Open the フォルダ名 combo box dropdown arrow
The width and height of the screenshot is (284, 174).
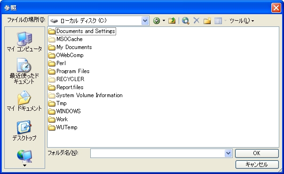228,153
